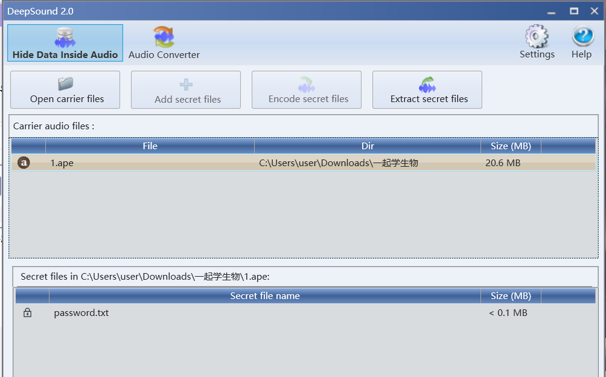Screen dimensions: 606x377
Task: Click the APE format icon beside 1.ape
Action: pos(24,163)
